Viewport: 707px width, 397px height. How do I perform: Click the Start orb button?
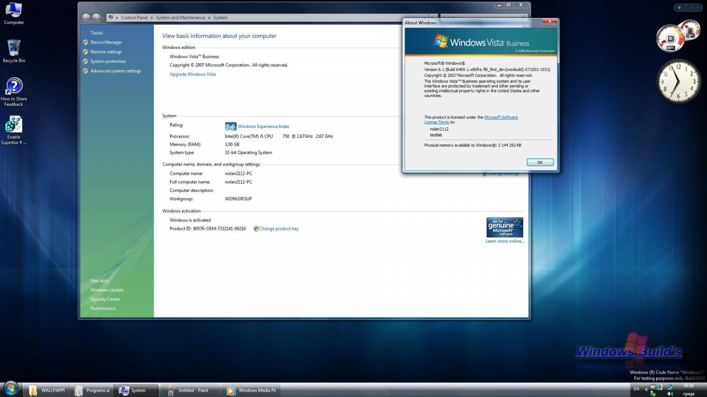[11, 389]
